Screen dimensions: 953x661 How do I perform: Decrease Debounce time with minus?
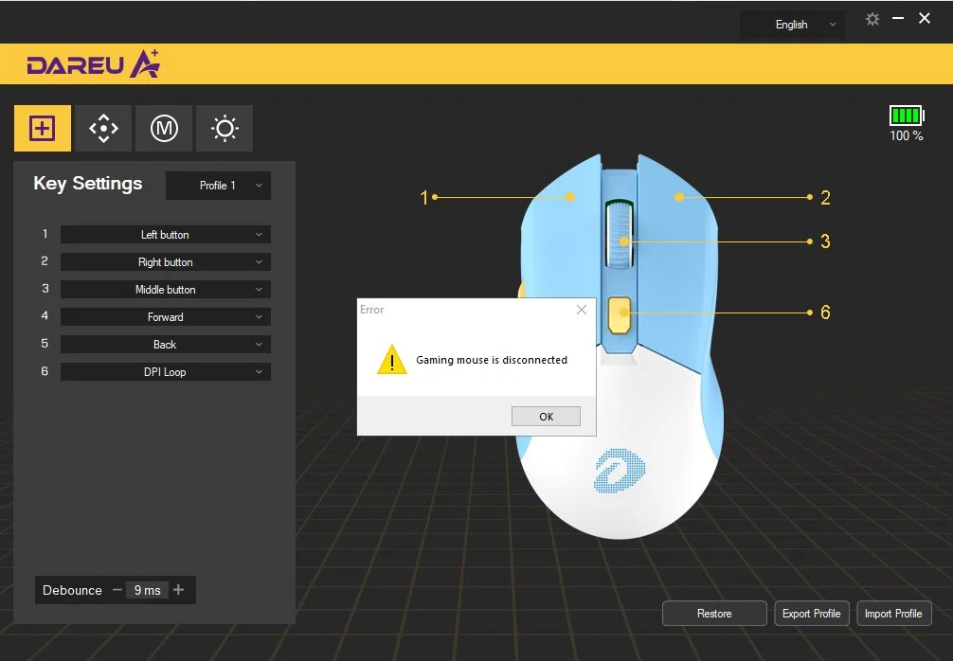pos(117,590)
